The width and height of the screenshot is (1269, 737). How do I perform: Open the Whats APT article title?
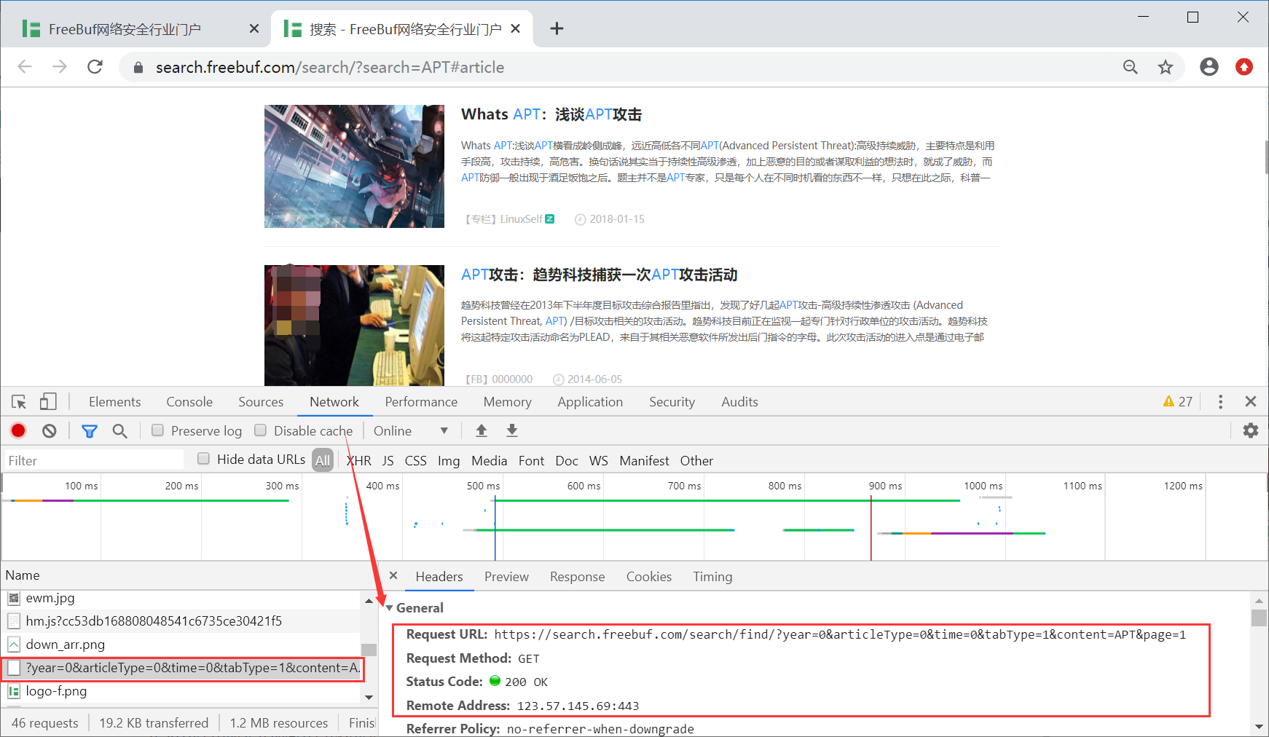pos(551,114)
